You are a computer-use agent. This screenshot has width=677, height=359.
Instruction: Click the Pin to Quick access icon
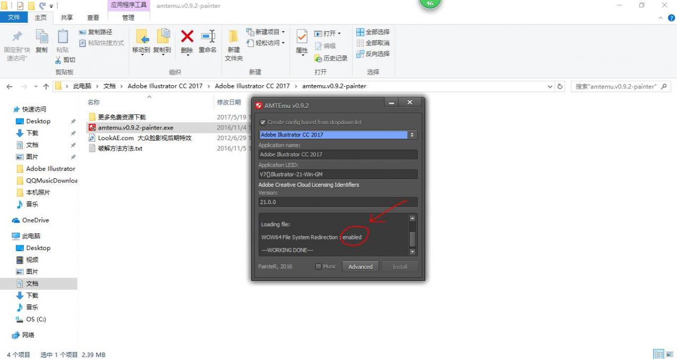(17, 36)
